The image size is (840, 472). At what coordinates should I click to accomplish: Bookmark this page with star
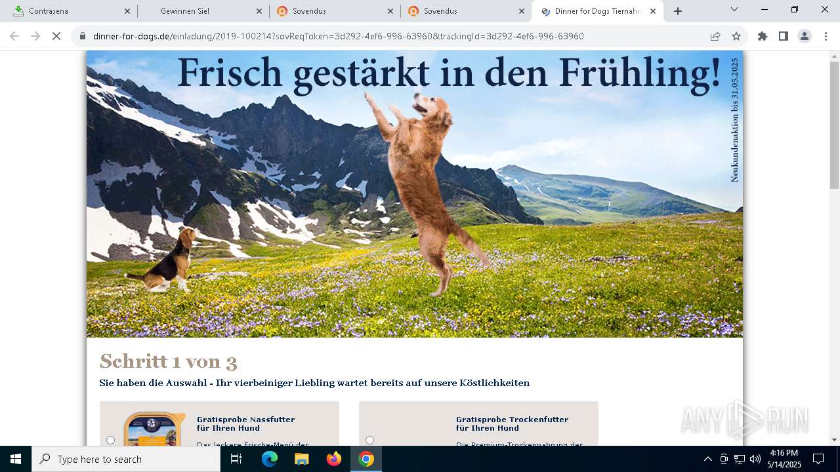tap(736, 36)
